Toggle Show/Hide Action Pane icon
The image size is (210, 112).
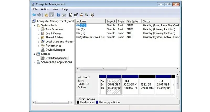(x=64, y=15)
